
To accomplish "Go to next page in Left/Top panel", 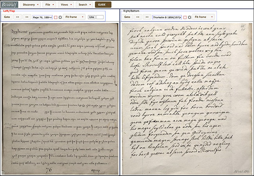I will tap(27, 17).
